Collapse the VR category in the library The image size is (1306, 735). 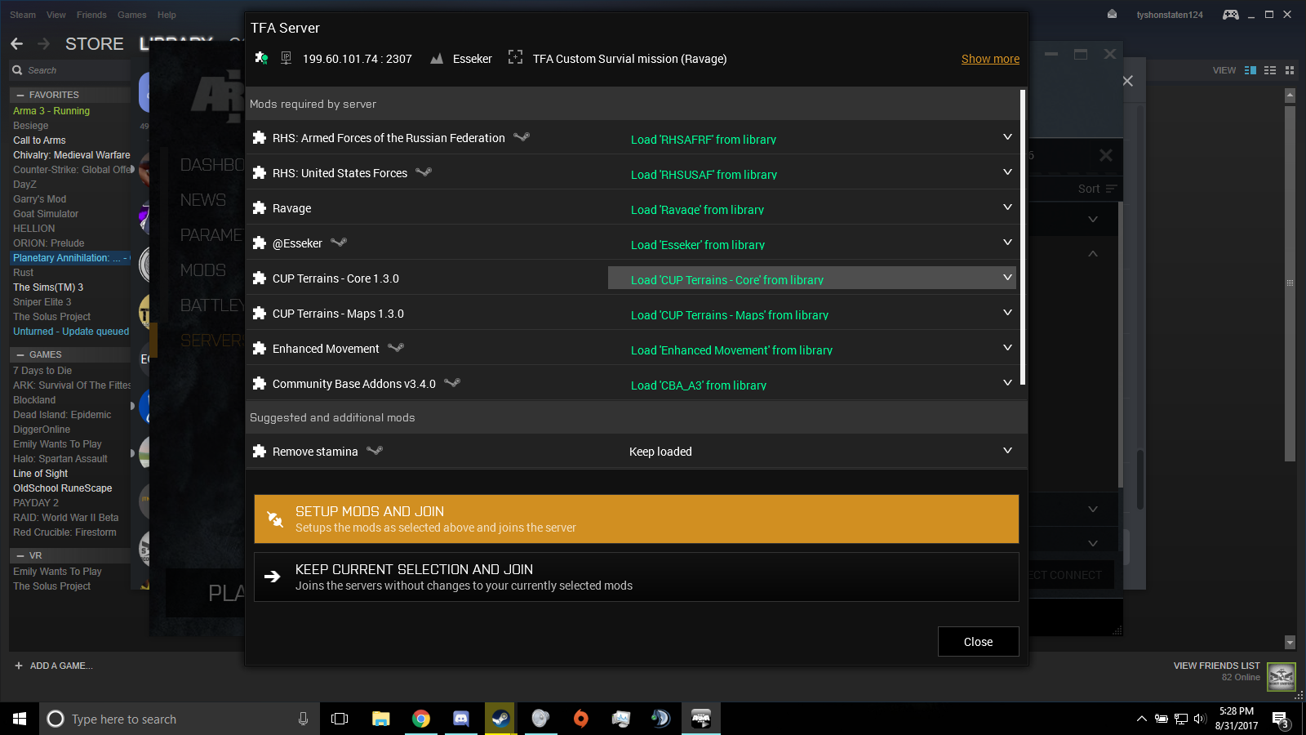click(x=20, y=555)
